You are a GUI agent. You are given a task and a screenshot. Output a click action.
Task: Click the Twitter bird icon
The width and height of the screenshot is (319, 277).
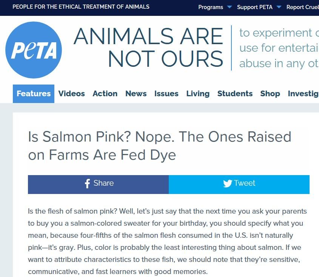(227, 183)
